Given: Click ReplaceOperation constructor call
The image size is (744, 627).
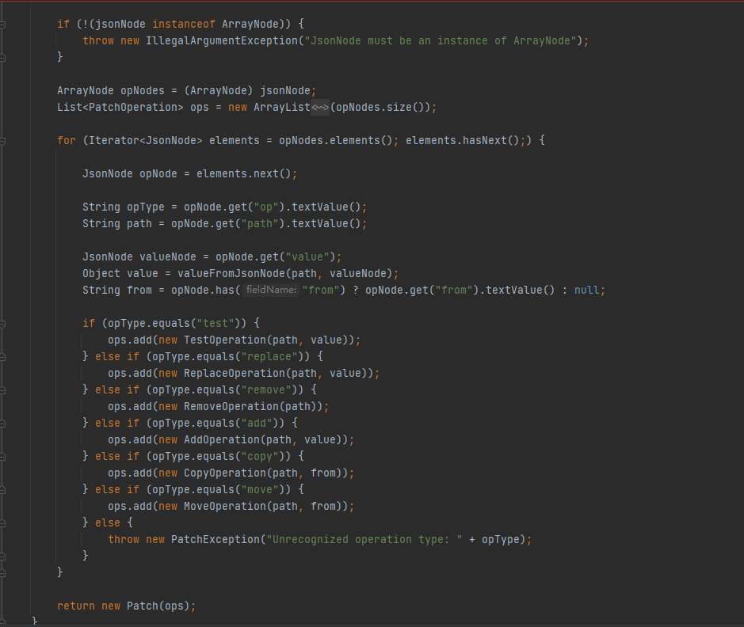Looking at the screenshot, I should tap(235, 374).
